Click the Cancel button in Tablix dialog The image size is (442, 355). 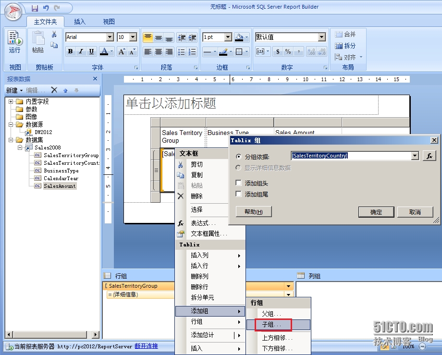(x=415, y=212)
